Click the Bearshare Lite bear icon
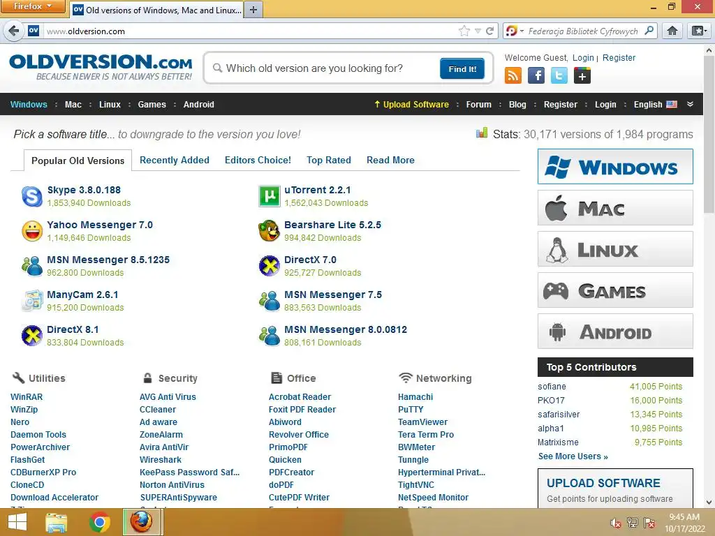 tap(269, 231)
